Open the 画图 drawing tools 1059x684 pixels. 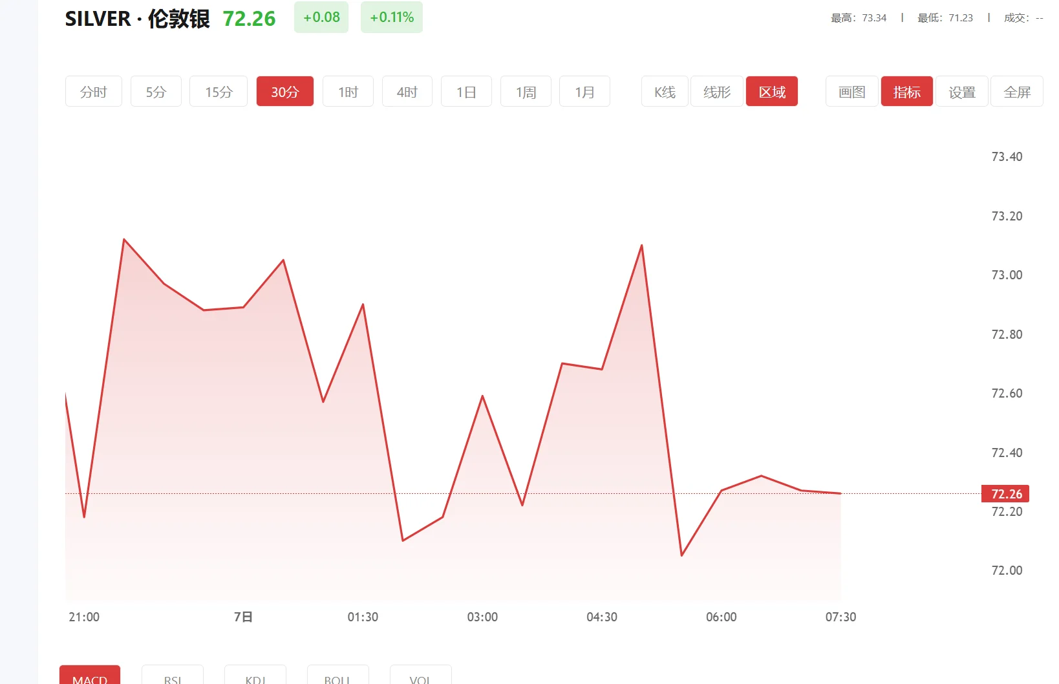pos(851,91)
